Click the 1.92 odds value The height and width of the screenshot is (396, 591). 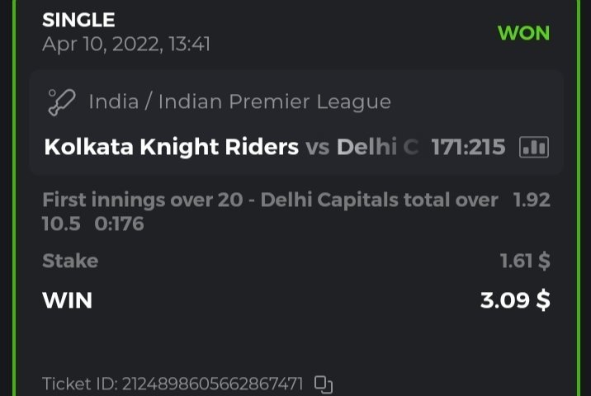point(532,200)
